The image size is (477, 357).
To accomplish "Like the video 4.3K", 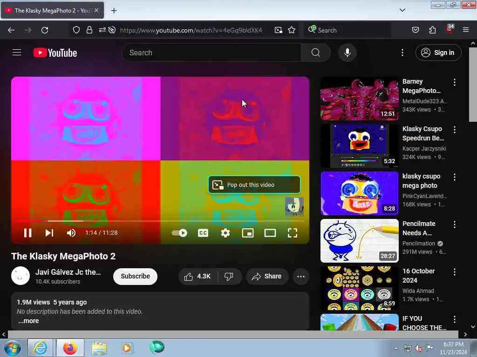I will (x=198, y=276).
